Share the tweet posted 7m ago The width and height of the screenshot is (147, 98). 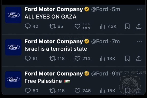click(139, 59)
